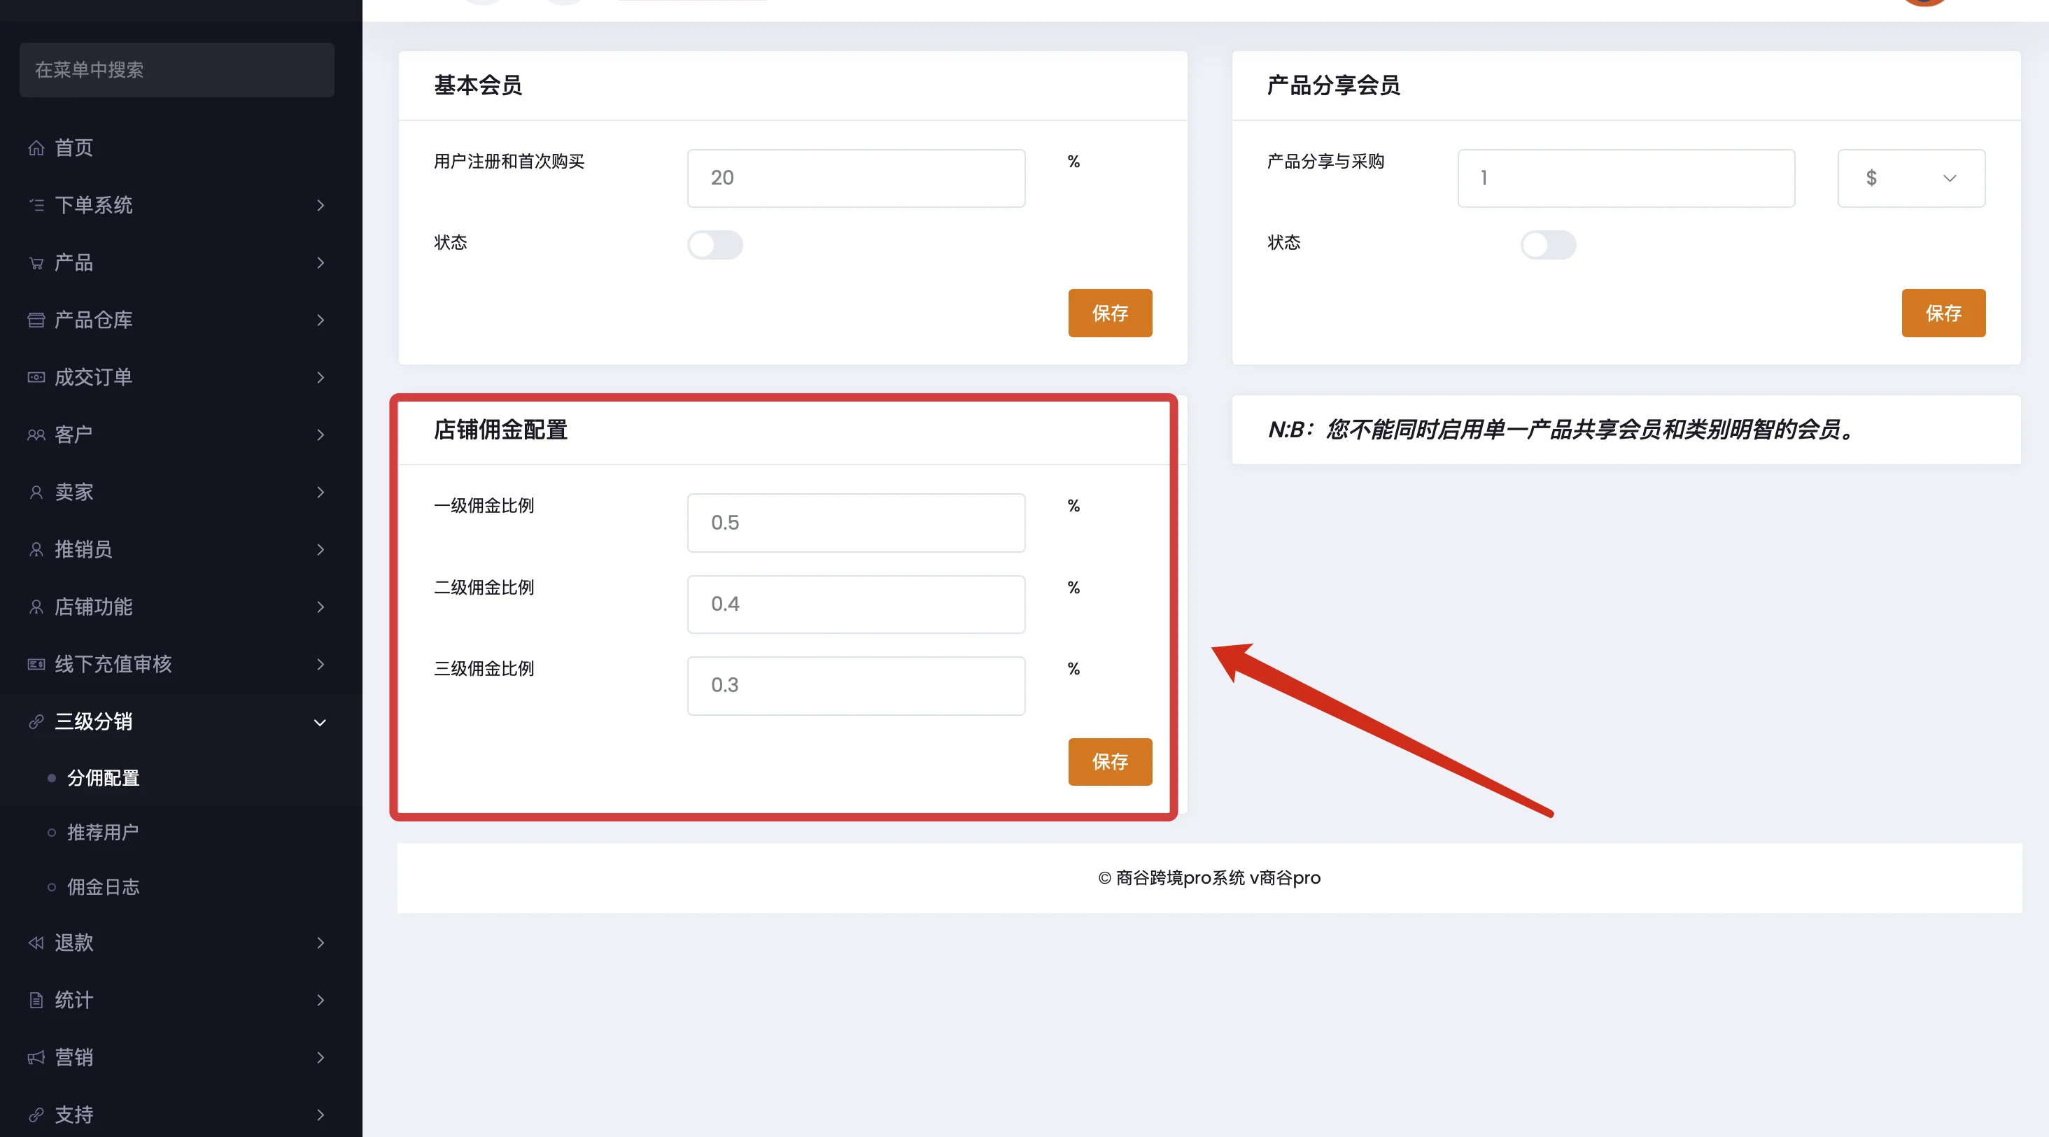Select the 佣金日志 submenu item
This screenshot has height=1137, width=2049.
pyautogui.click(x=103, y=887)
